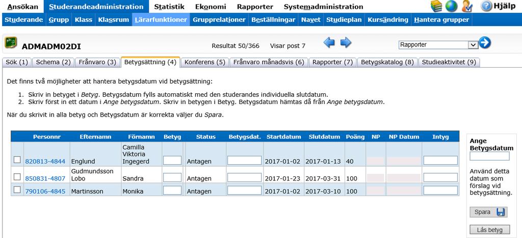Switch to Sök (1) tab
The width and height of the screenshot is (522, 238).
[x=17, y=62]
